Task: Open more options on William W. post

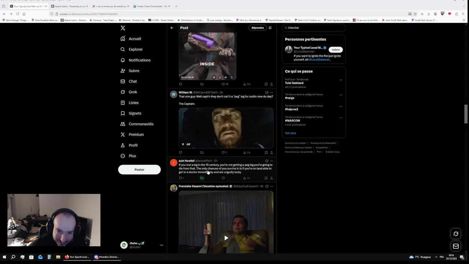Action: [272, 92]
